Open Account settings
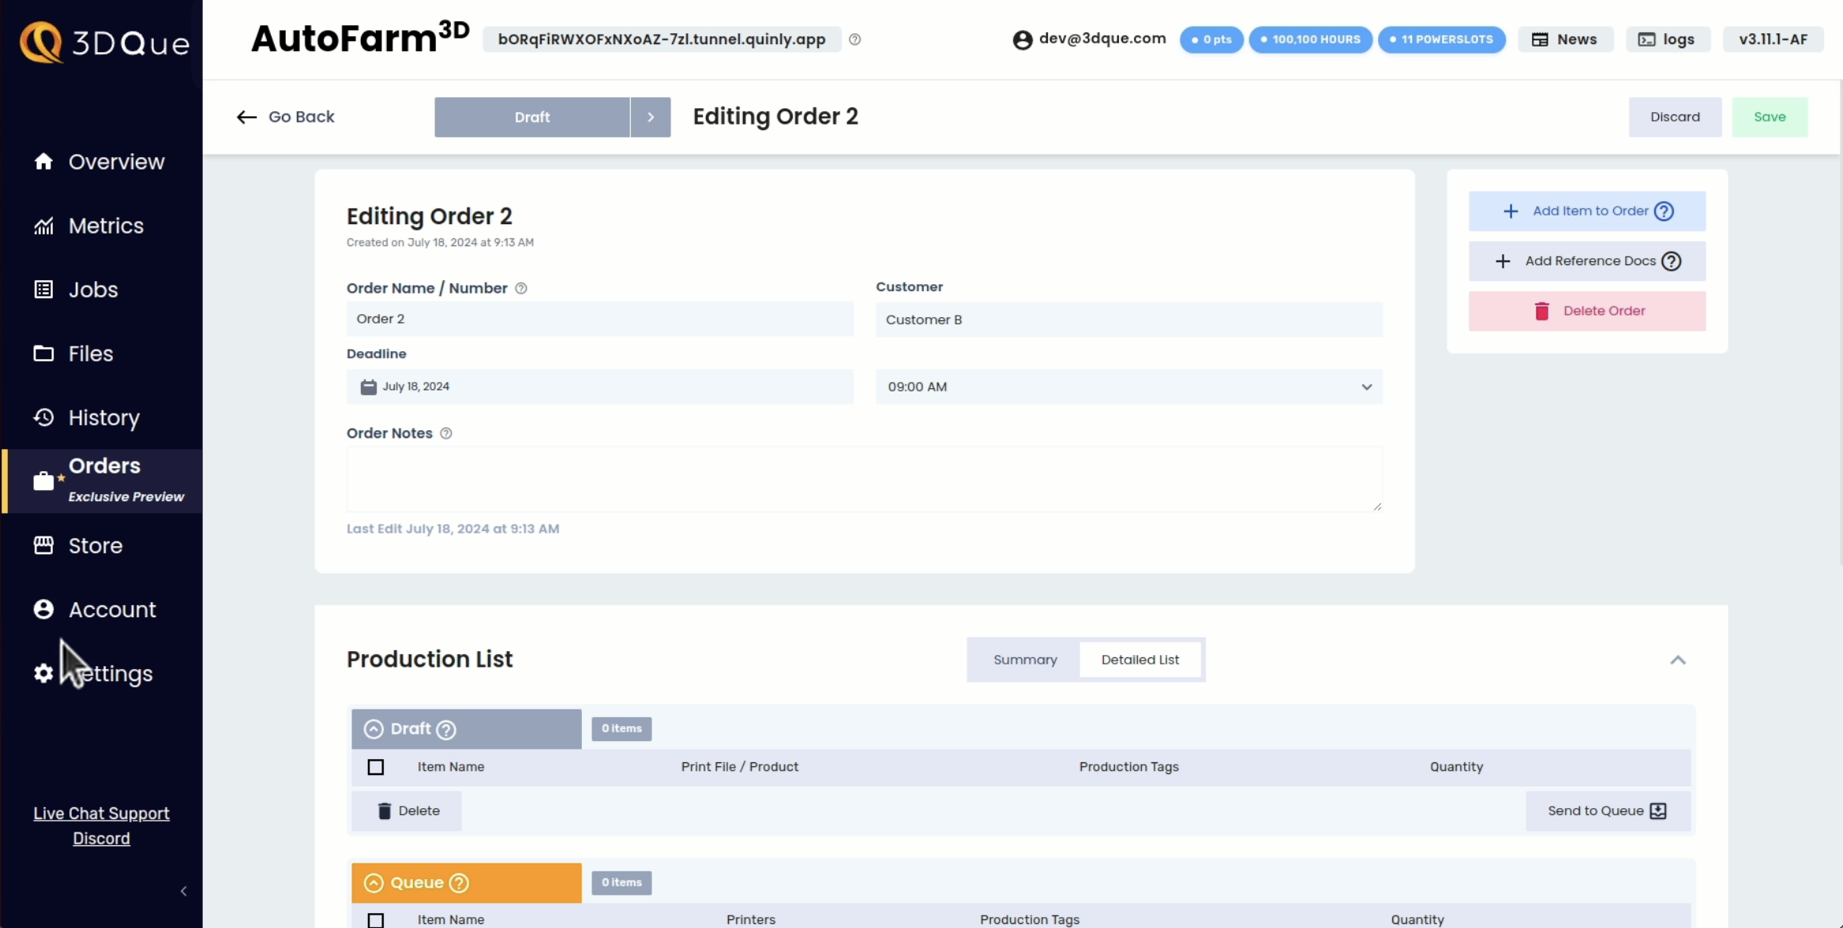Screen dimensions: 1843x928 point(111,609)
